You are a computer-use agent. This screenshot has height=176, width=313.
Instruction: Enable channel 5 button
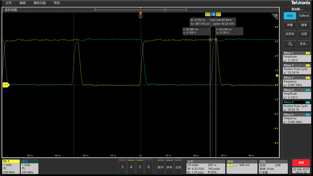[x=140, y=167]
